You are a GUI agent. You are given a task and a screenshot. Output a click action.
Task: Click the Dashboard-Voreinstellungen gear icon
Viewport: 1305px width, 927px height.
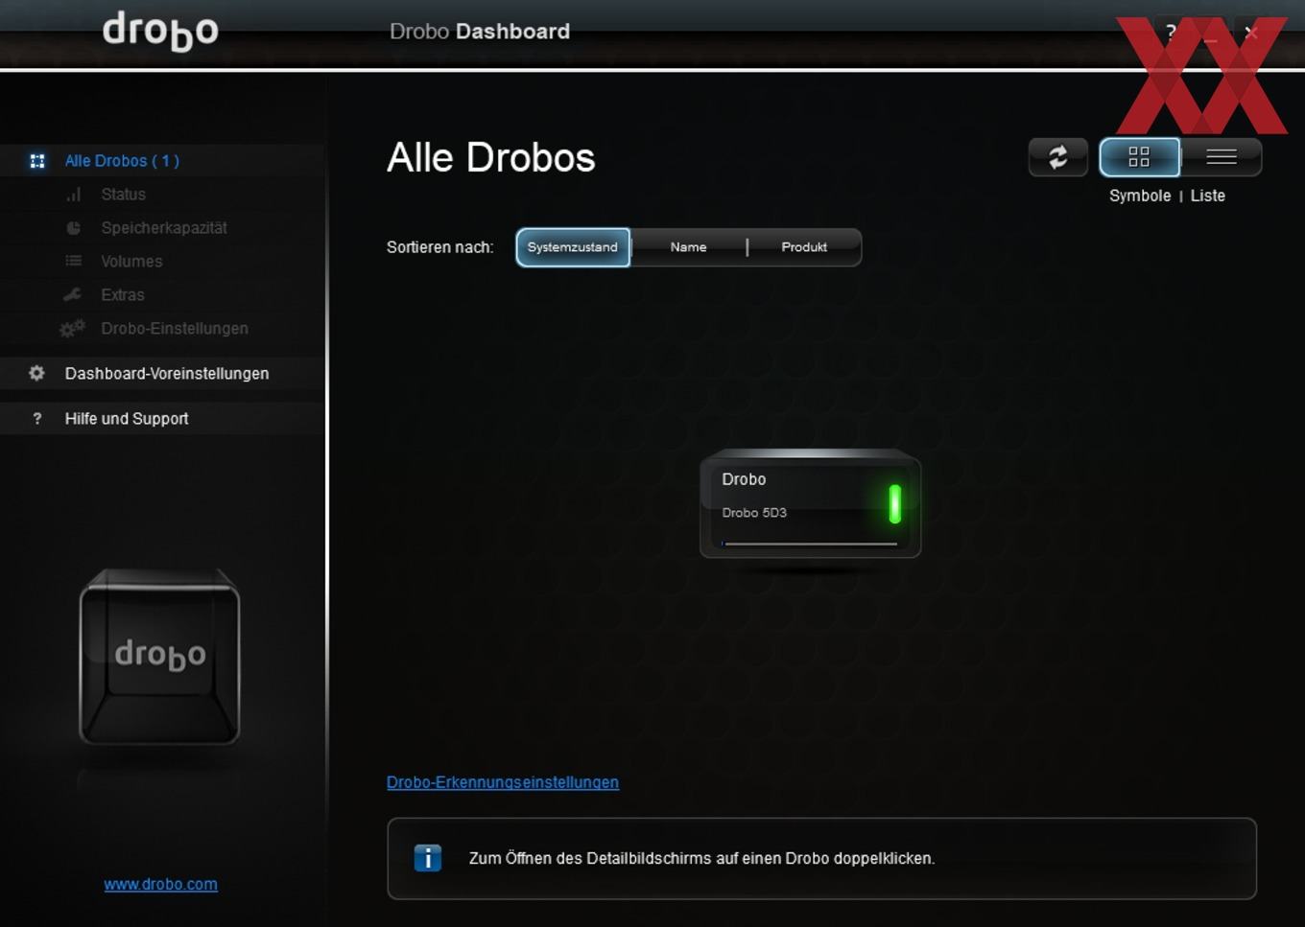pos(36,373)
